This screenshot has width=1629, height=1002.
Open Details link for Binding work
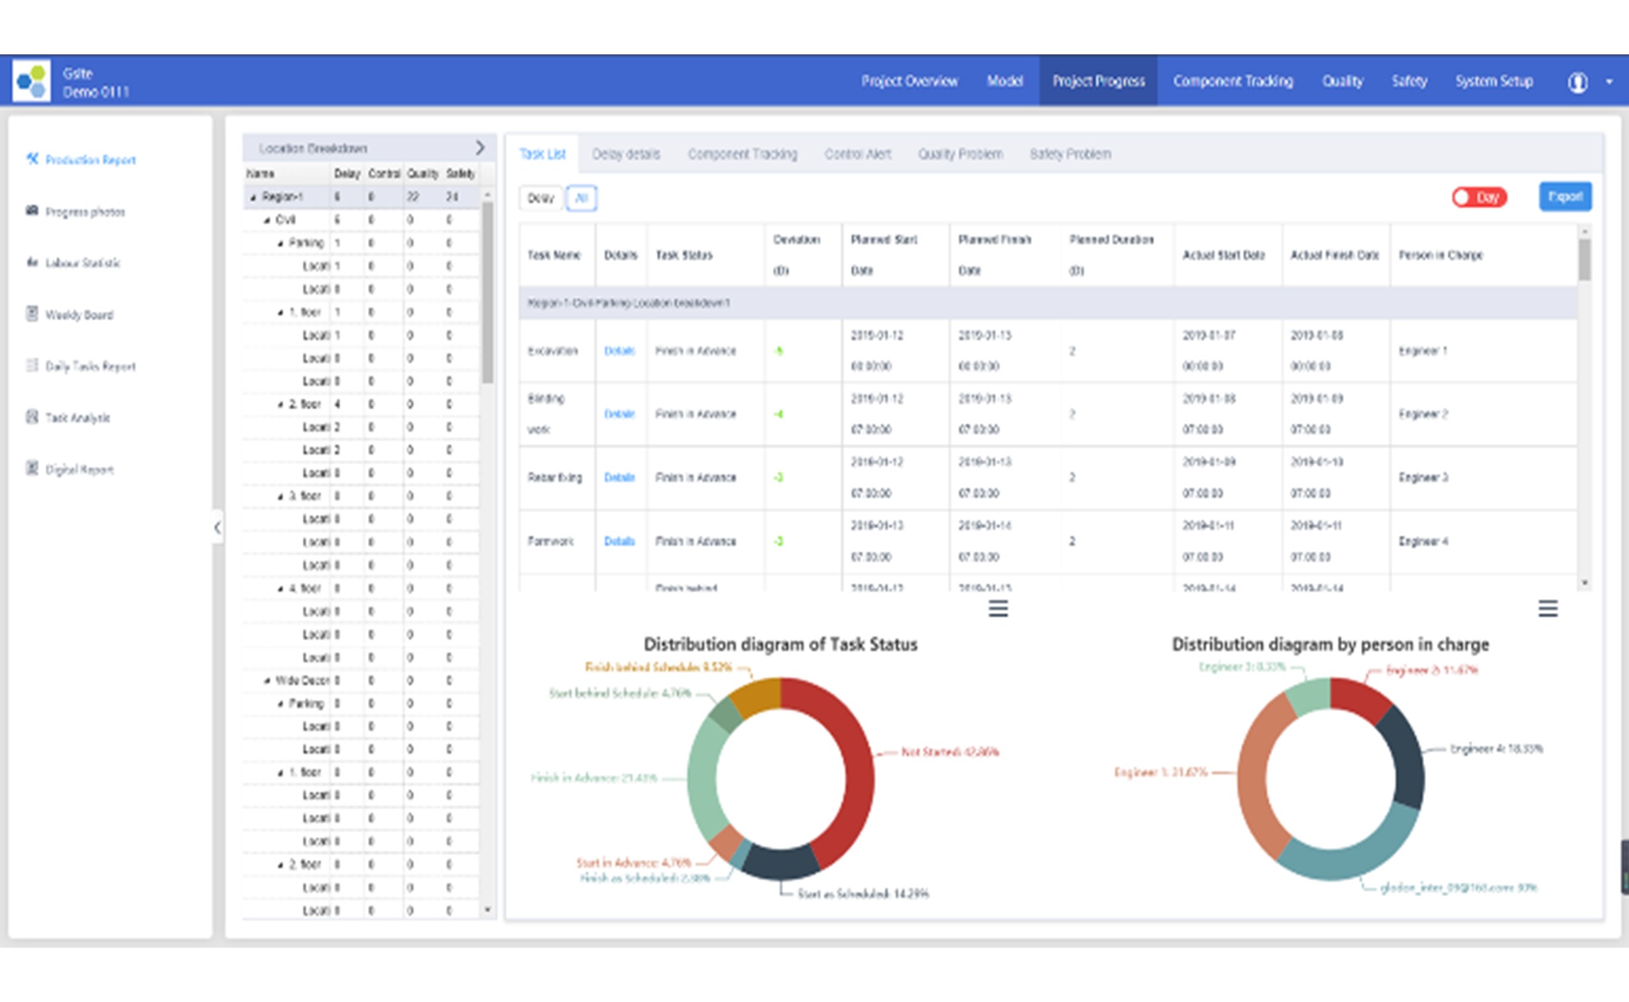point(619,414)
